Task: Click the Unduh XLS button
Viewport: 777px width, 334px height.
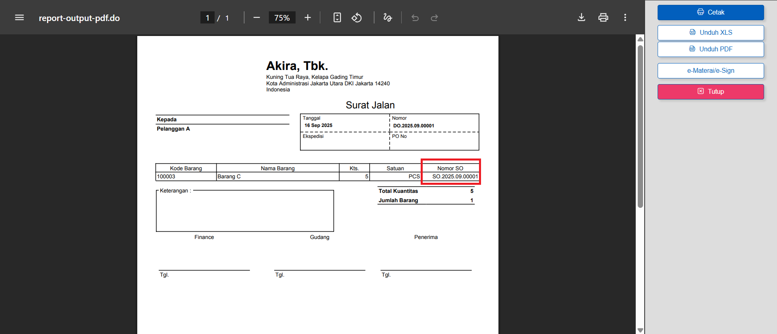Action: 711,33
